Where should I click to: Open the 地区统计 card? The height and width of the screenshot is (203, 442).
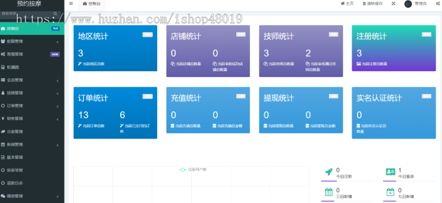(115, 48)
